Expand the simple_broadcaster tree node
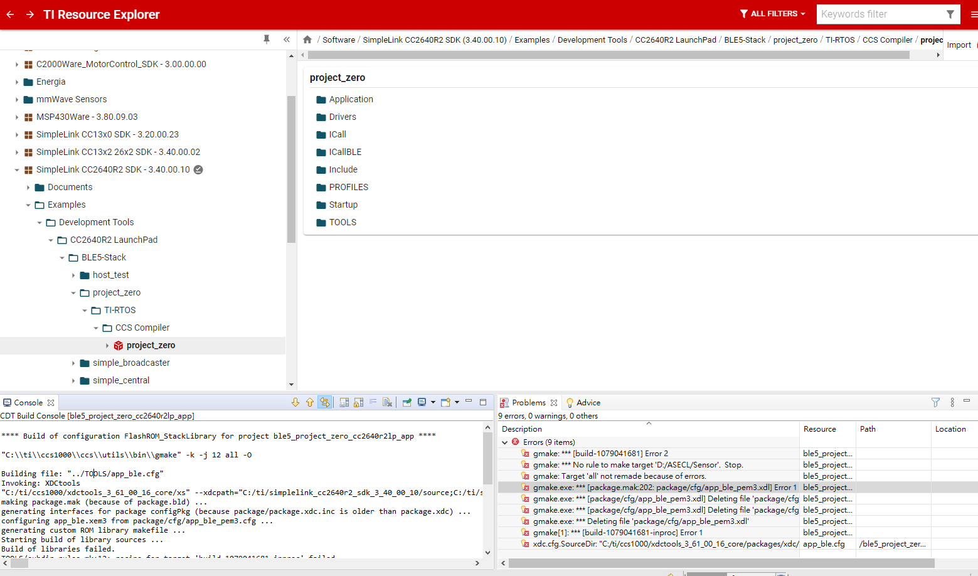Viewport: 978px width, 576px height. 73,363
